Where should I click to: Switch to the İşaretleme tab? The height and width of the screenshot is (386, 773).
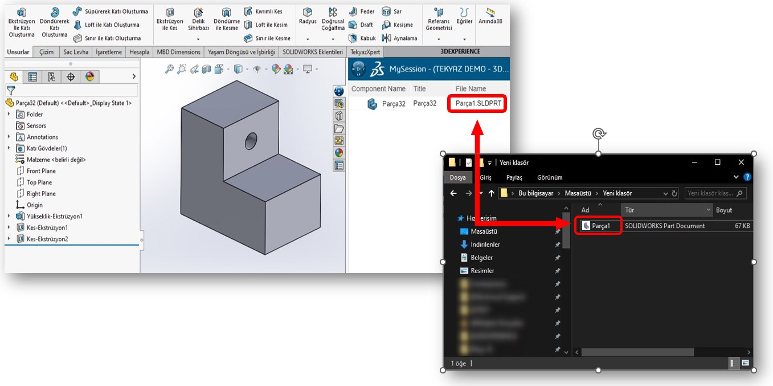[x=109, y=52]
